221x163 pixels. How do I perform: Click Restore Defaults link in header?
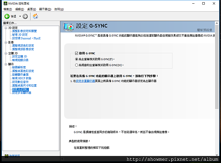(x=204, y=30)
